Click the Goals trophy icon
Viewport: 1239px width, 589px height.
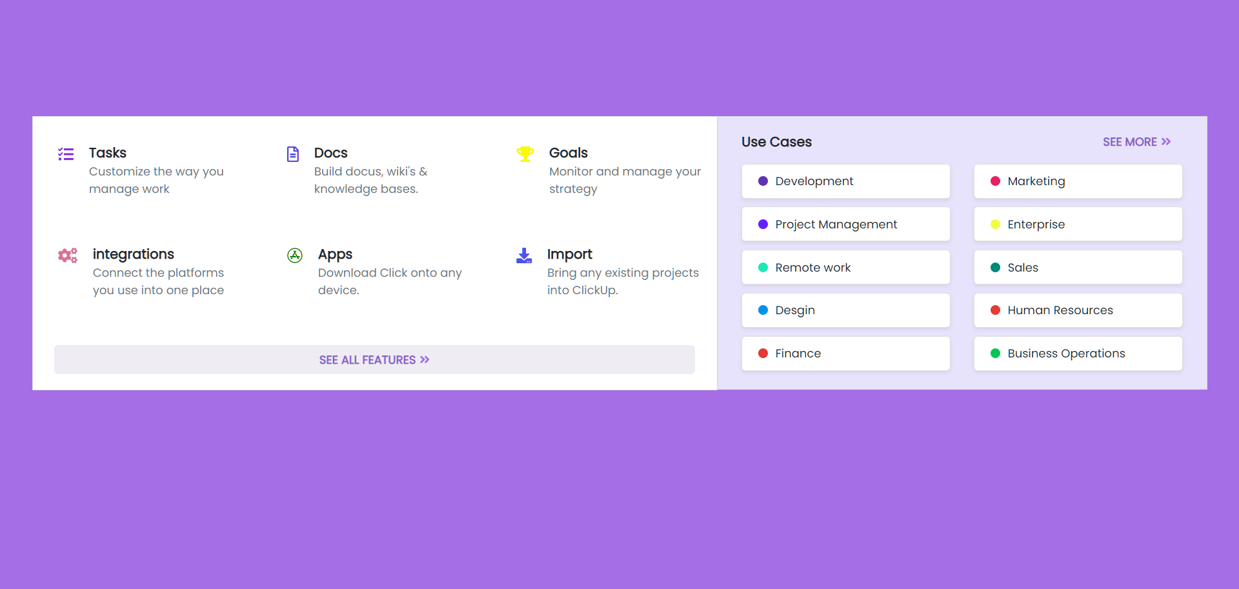tap(525, 154)
